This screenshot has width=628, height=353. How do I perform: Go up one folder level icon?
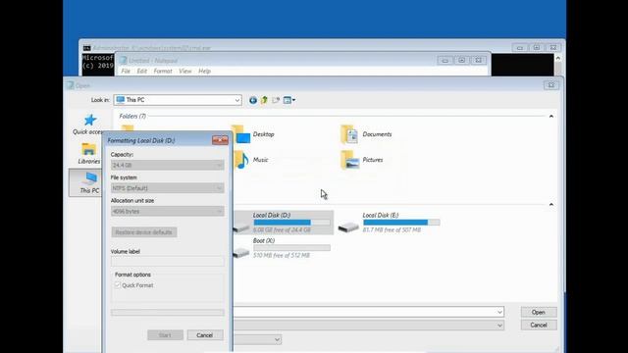coord(264,100)
